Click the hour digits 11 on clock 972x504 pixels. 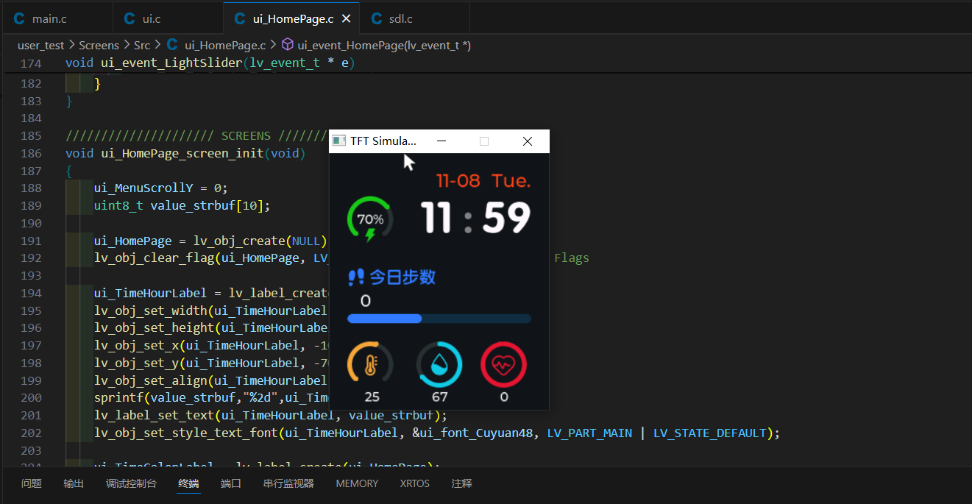tap(437, 219)
